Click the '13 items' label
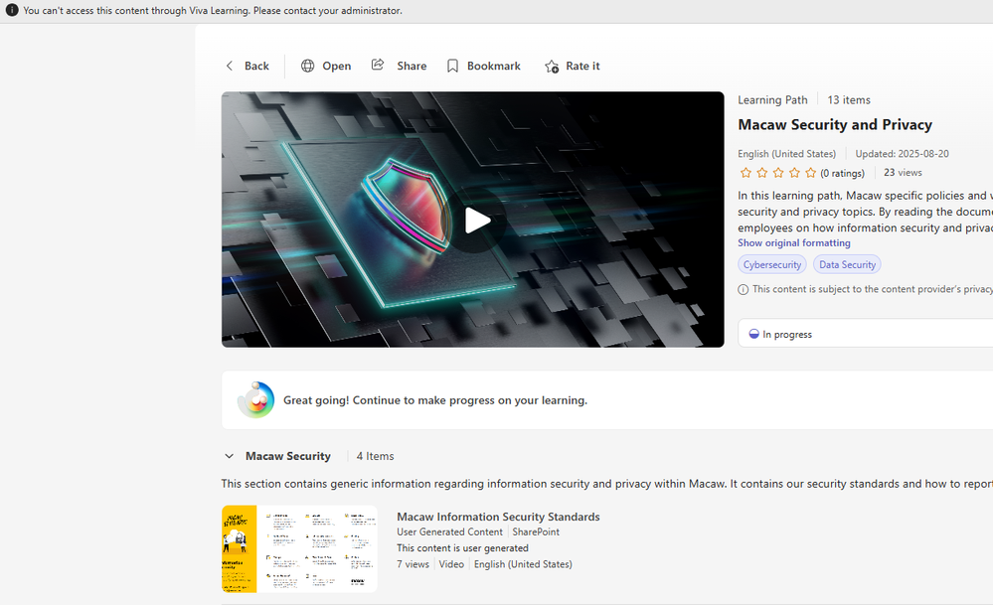This screenshot has width=993, height=605. (849, 100)
